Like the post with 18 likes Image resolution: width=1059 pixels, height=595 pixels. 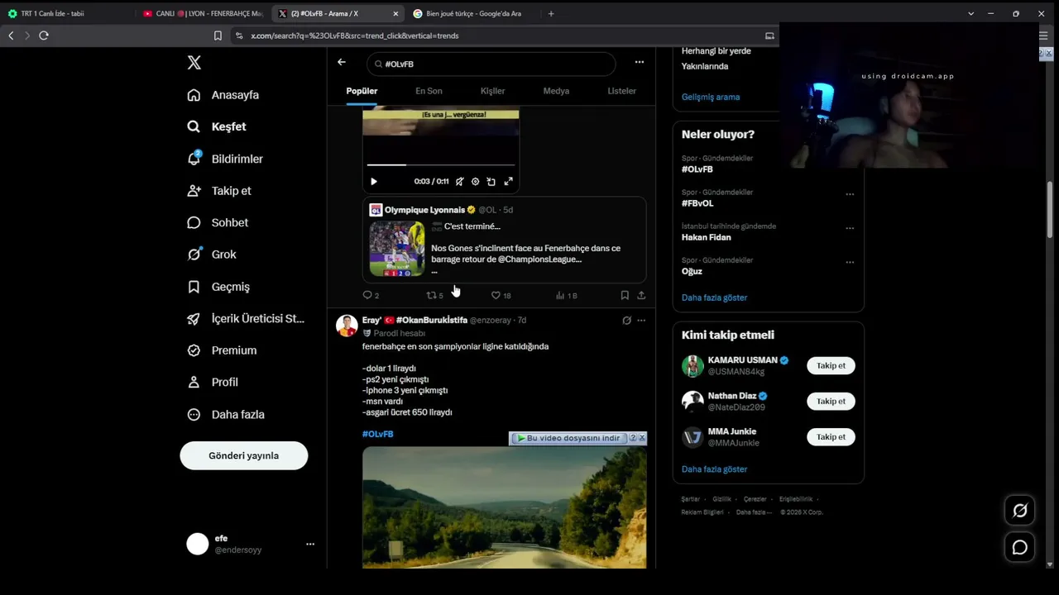tap(501, 295)
